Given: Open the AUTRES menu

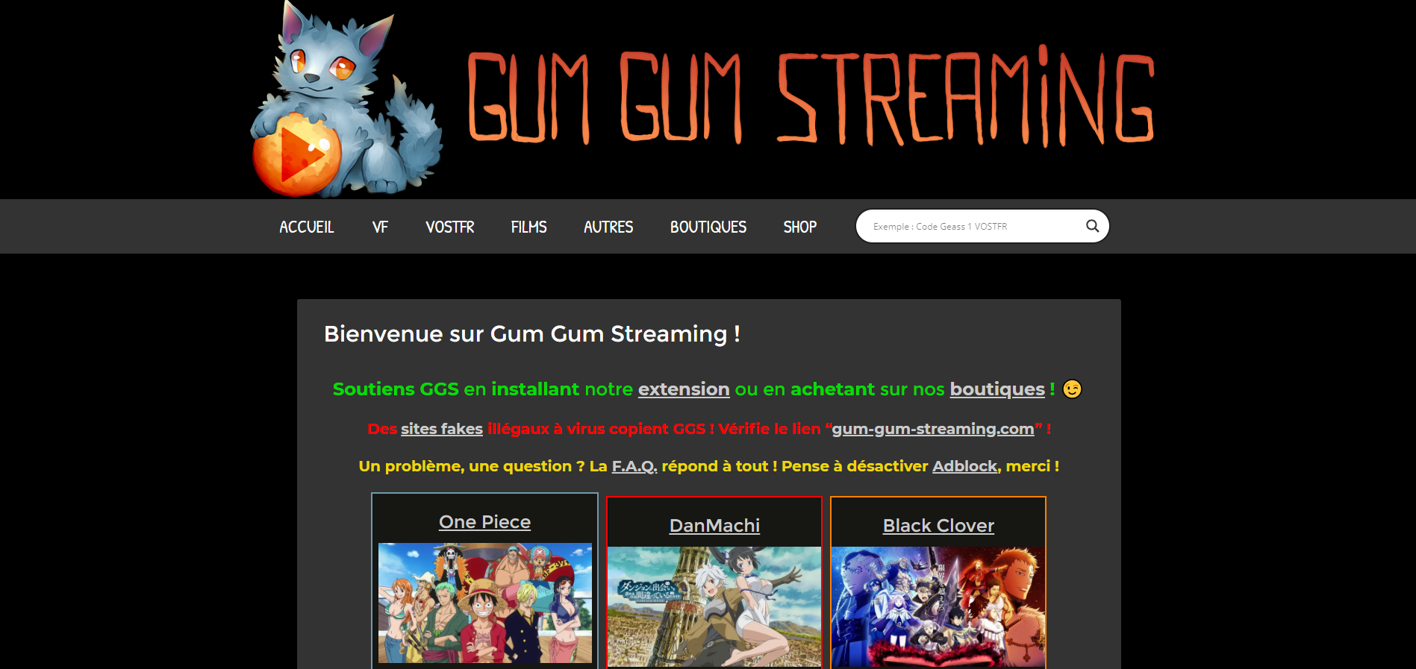Looking at the screenshot, I should [x=608, y=227].
